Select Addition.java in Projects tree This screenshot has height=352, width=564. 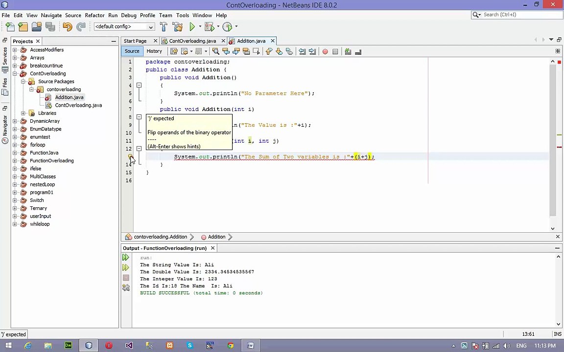pyautogui.click(x=69, y=97)
